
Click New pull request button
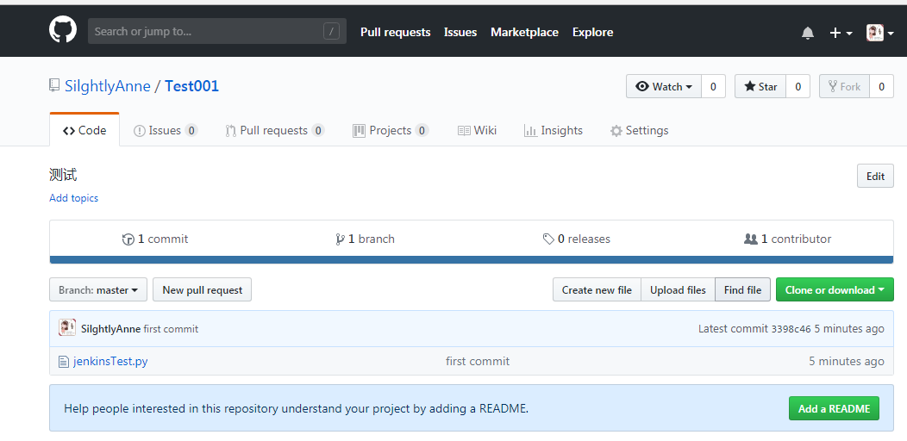tap(202, 290)
